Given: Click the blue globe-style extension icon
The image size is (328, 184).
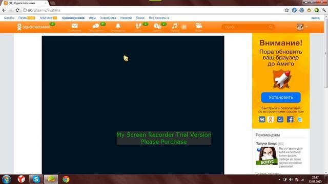Looking at the screenshot, I should (x=301, y=10).
